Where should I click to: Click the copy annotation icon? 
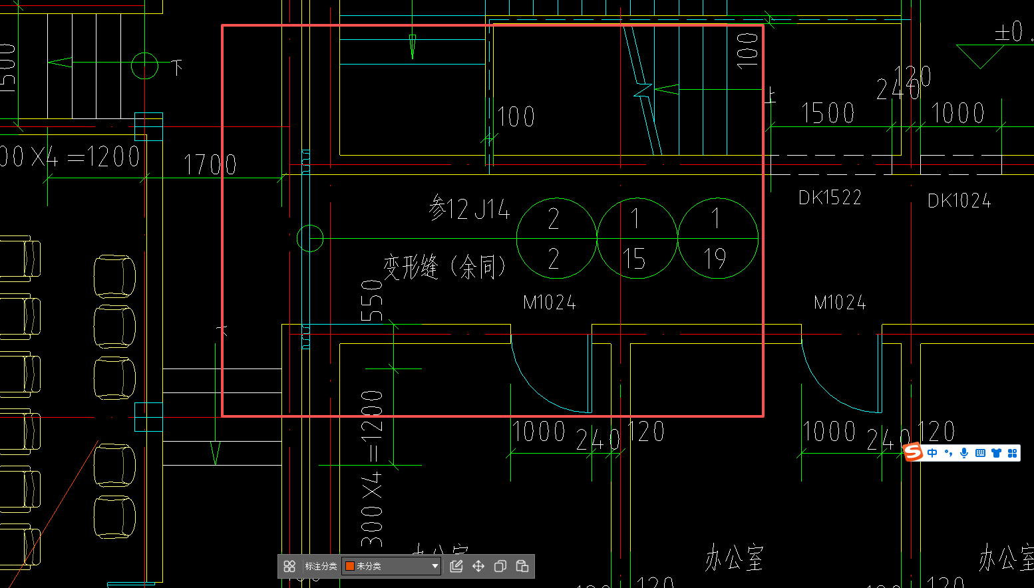point(500,566)
